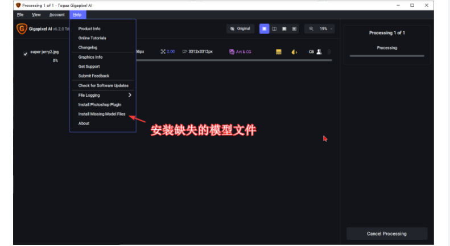Click the delete image trash icon
The image size is (450, 246).
point(329,52)
